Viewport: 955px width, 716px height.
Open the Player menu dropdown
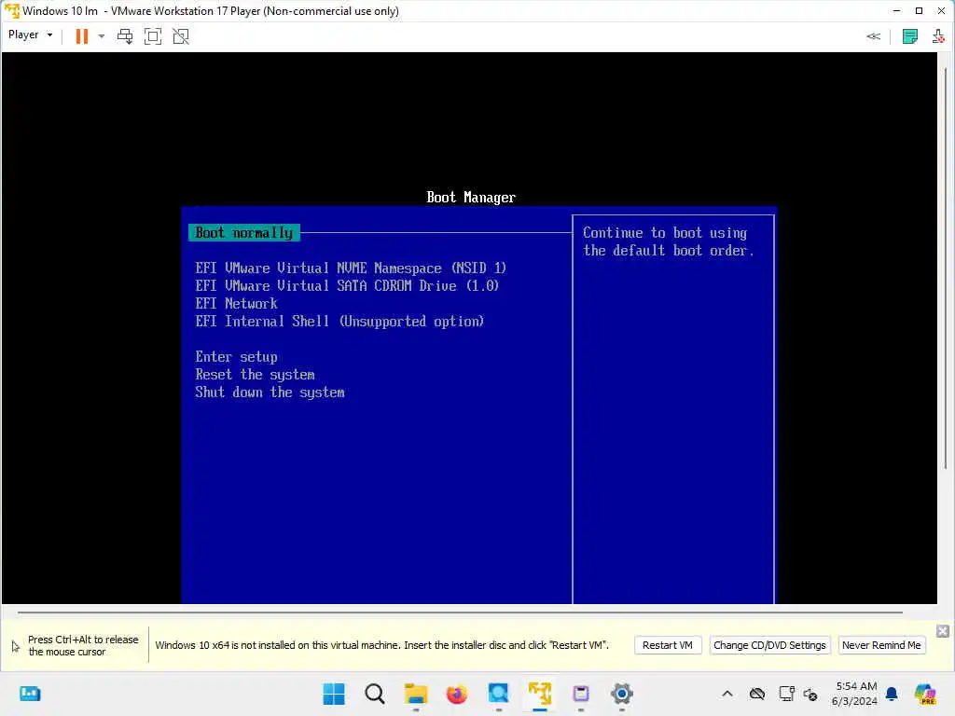click(30, 34)
